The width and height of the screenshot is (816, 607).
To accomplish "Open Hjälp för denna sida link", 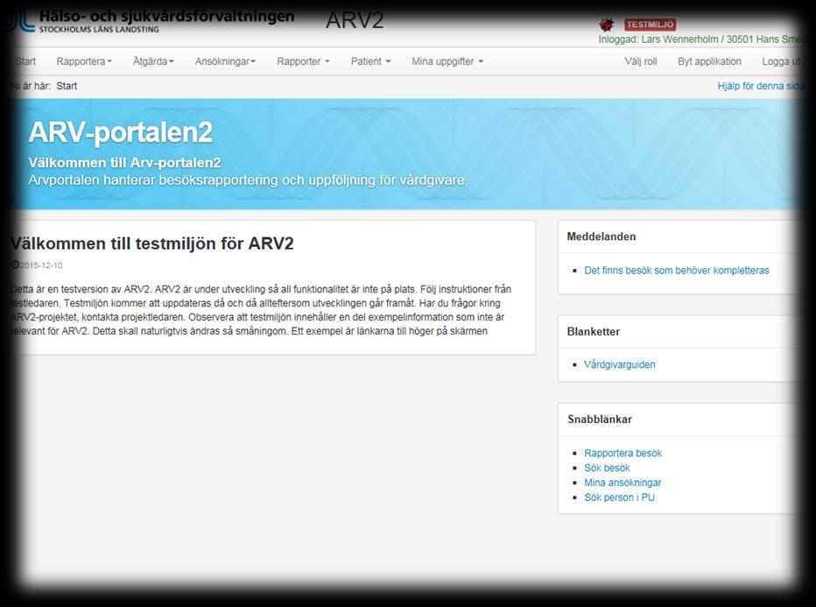I will click(x=761, y=86).
